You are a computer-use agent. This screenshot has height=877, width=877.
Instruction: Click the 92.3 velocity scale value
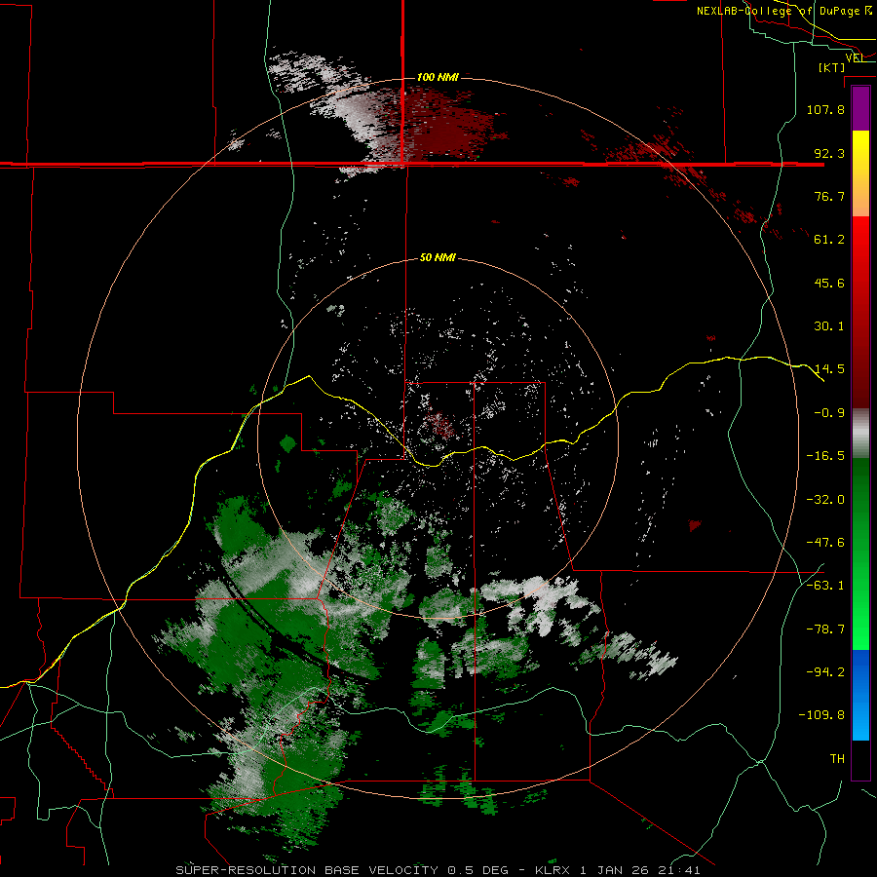pyautogui.click(x=829, y=153)
